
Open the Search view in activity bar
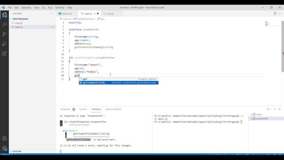(4, 24)
